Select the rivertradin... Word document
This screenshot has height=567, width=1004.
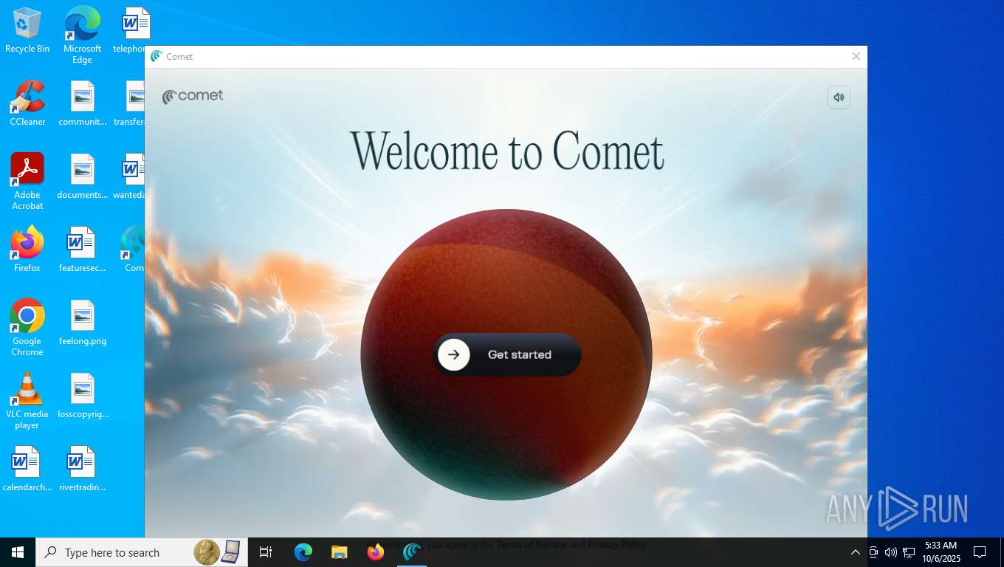(x=83, y=469)
